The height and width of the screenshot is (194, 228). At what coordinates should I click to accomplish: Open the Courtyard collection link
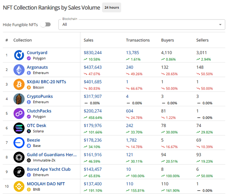tap(37, 52)
